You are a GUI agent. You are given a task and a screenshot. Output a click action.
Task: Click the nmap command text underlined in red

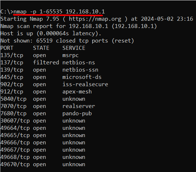pos(59,12)
